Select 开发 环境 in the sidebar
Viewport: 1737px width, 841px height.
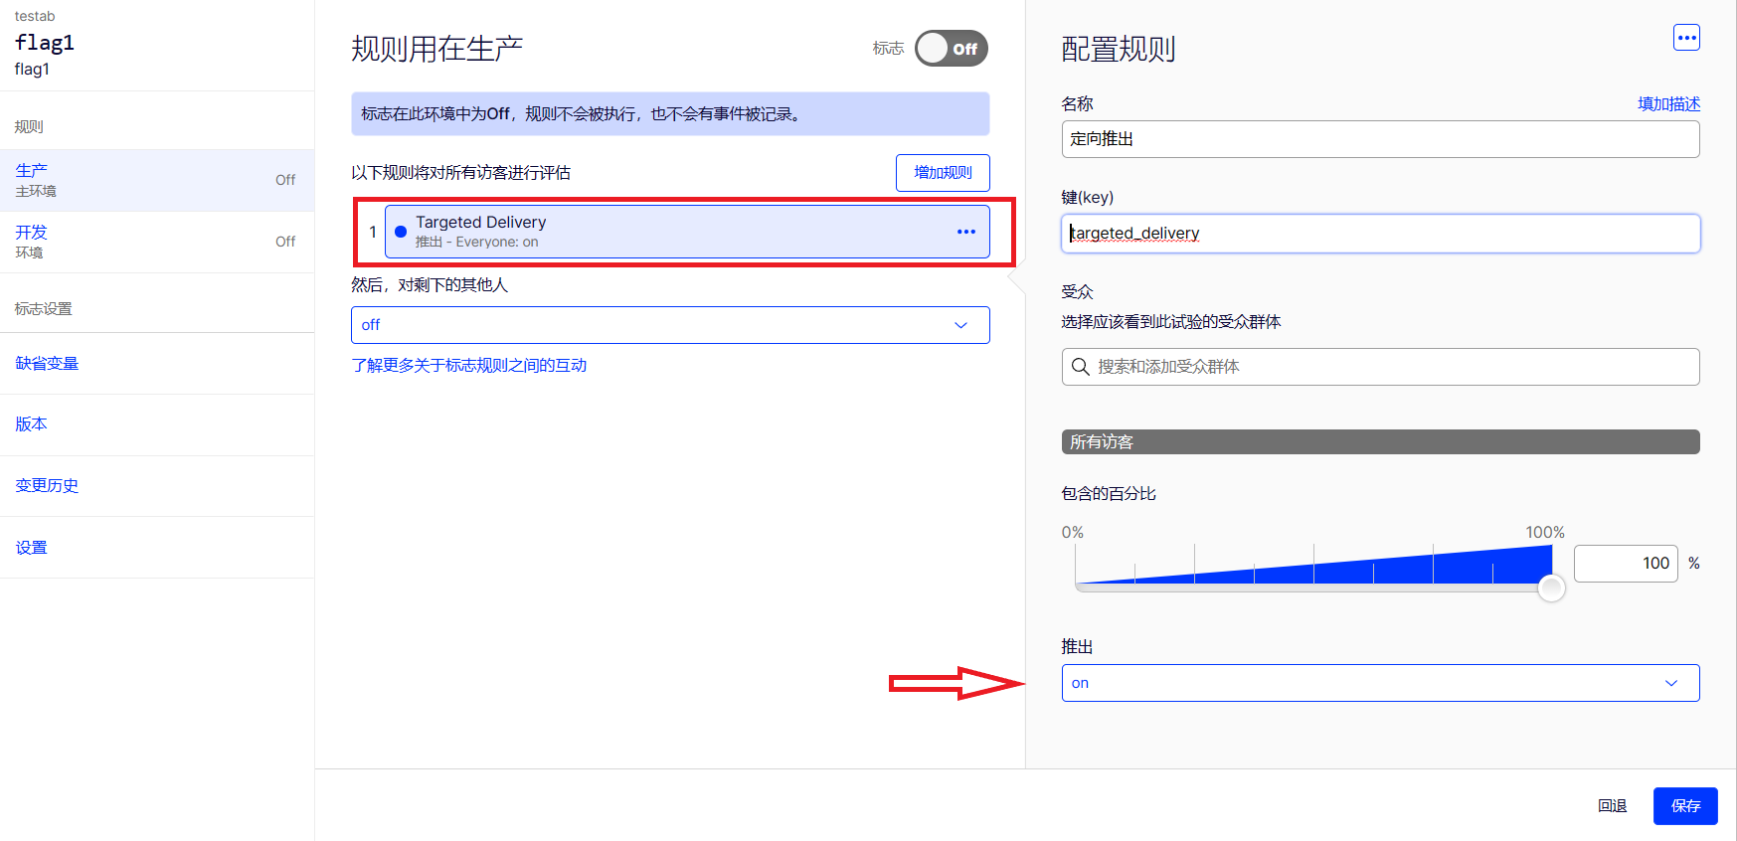pos(157,242)
